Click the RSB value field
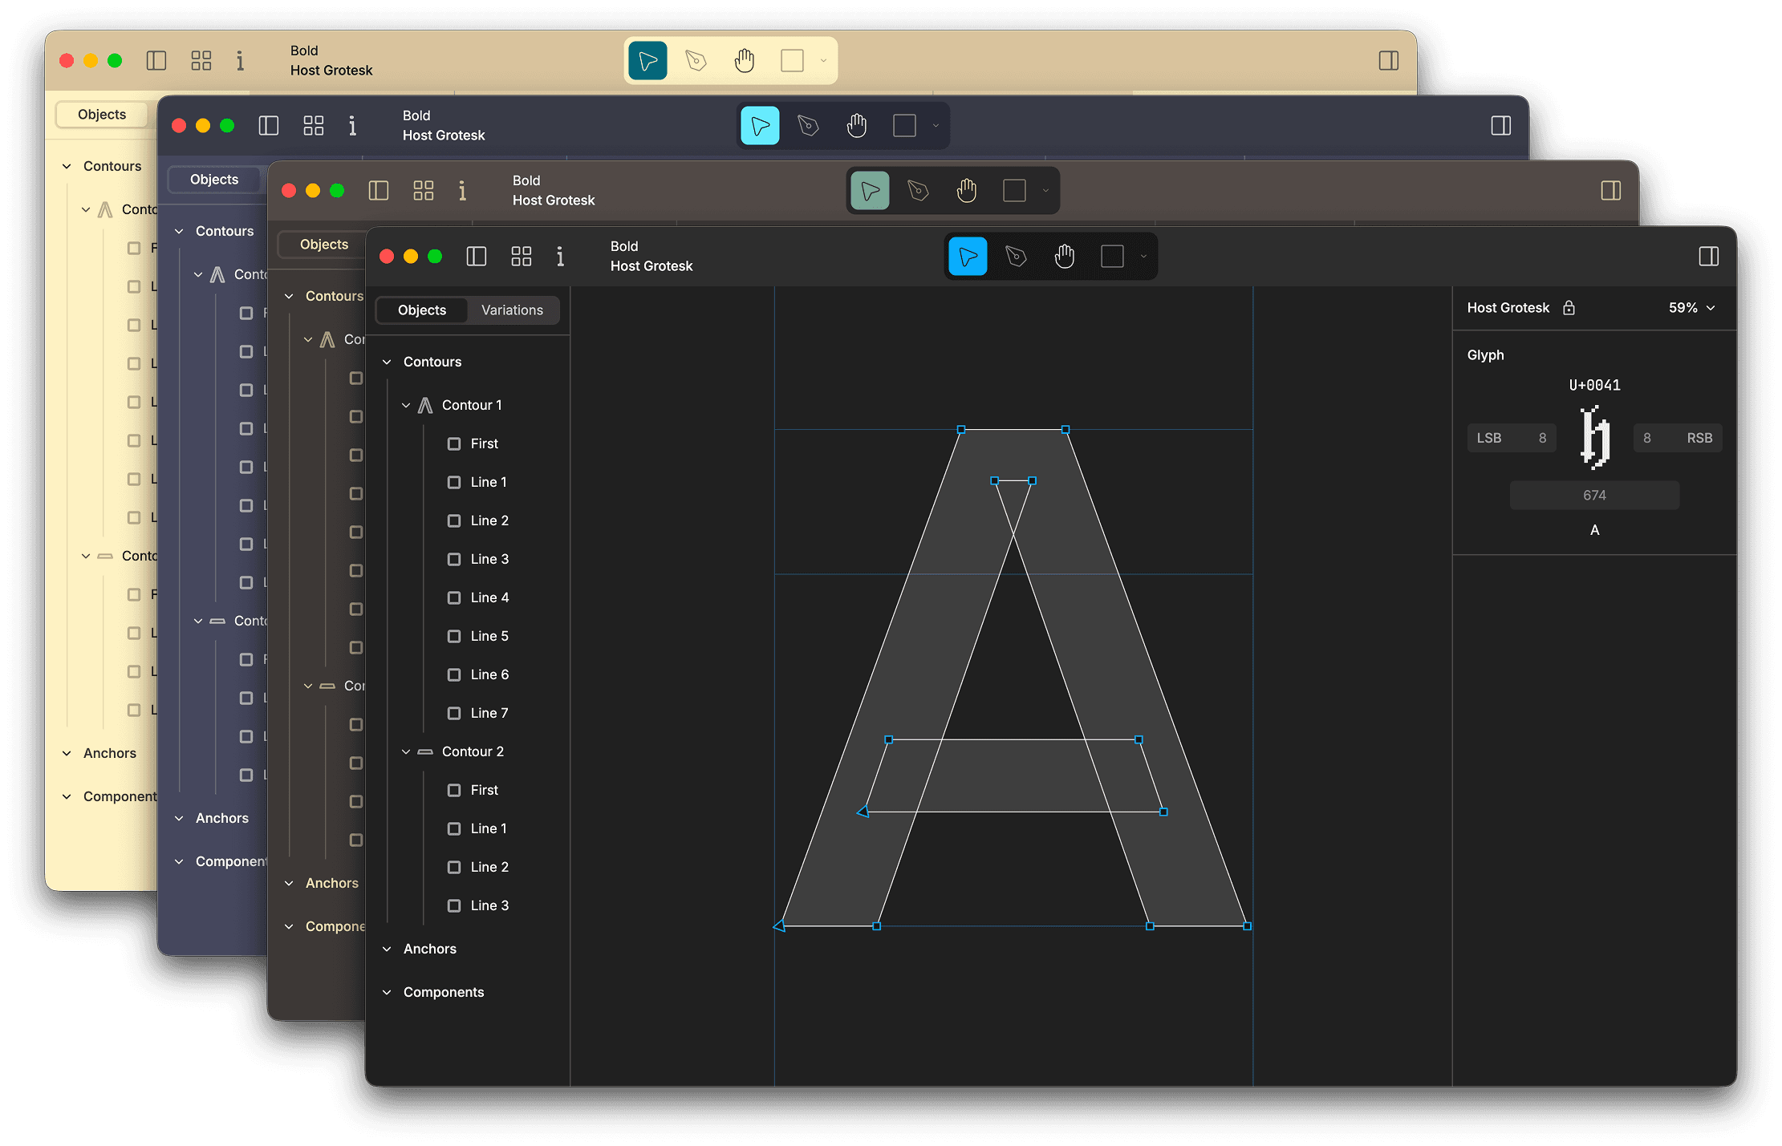Viewport: 1782px width, 1146px height. 1678,438
